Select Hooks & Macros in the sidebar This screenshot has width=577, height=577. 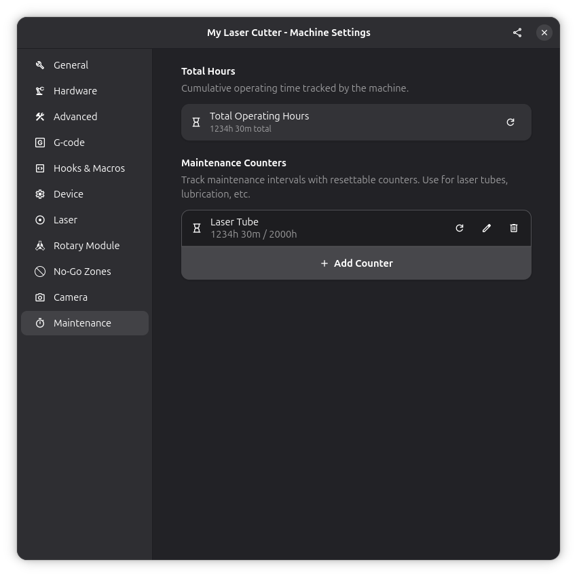coord(85,168)
